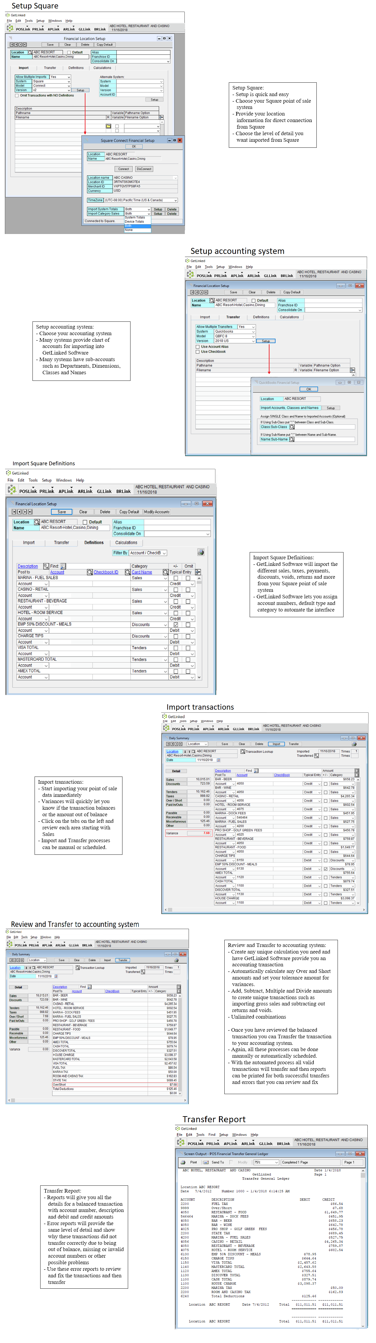Open the Card Name lookup magnifier in Definitions grid
The image size is (376, 1343).
tap(166, 572)
